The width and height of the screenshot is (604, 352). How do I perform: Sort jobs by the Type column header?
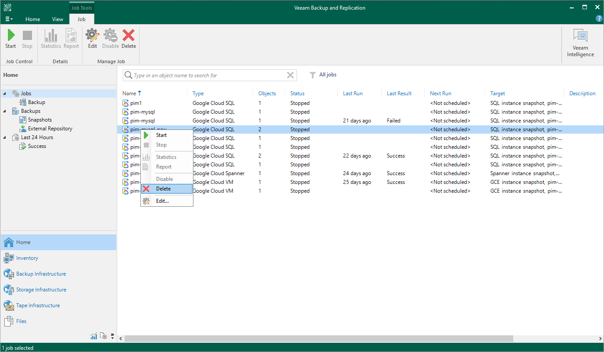(x=198, y=93)
